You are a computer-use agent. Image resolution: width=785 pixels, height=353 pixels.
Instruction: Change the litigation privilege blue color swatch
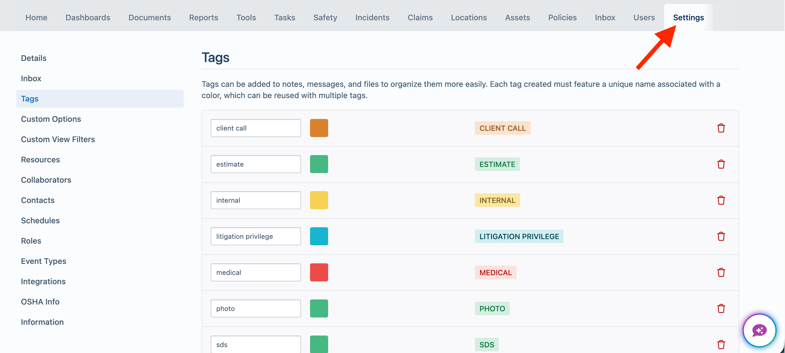click(x=319, y=236)
